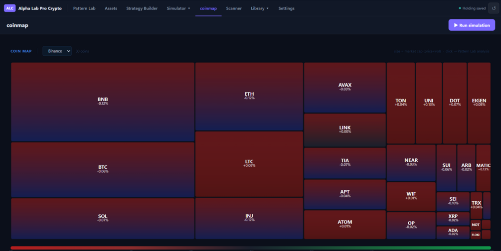Click the FLOKI tile
Image resolution: width=501 pixels, height=251 pixels.
pos(476,235)
